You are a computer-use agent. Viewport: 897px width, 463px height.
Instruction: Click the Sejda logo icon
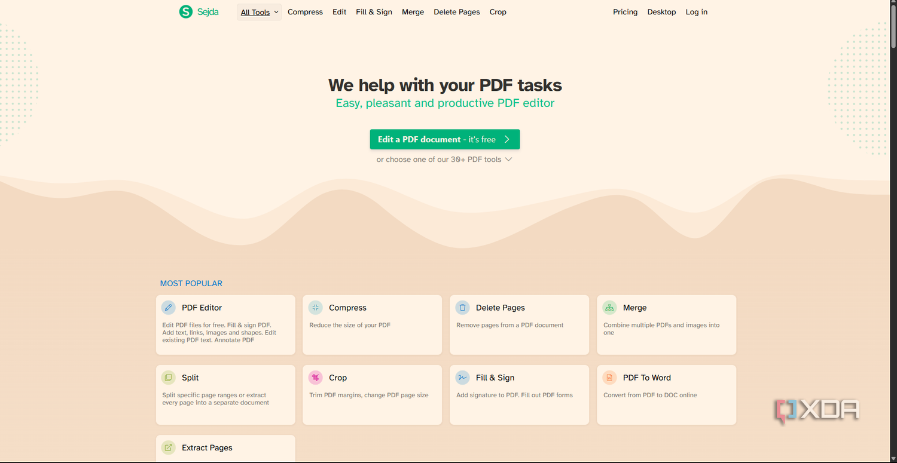tap(186, 11)
